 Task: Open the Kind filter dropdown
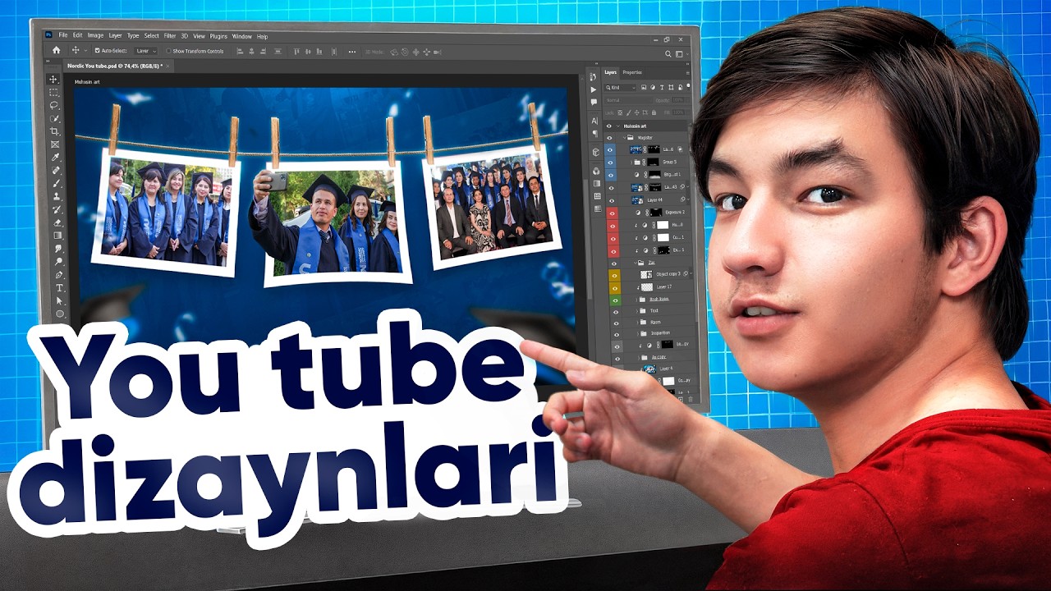point(622,88)
